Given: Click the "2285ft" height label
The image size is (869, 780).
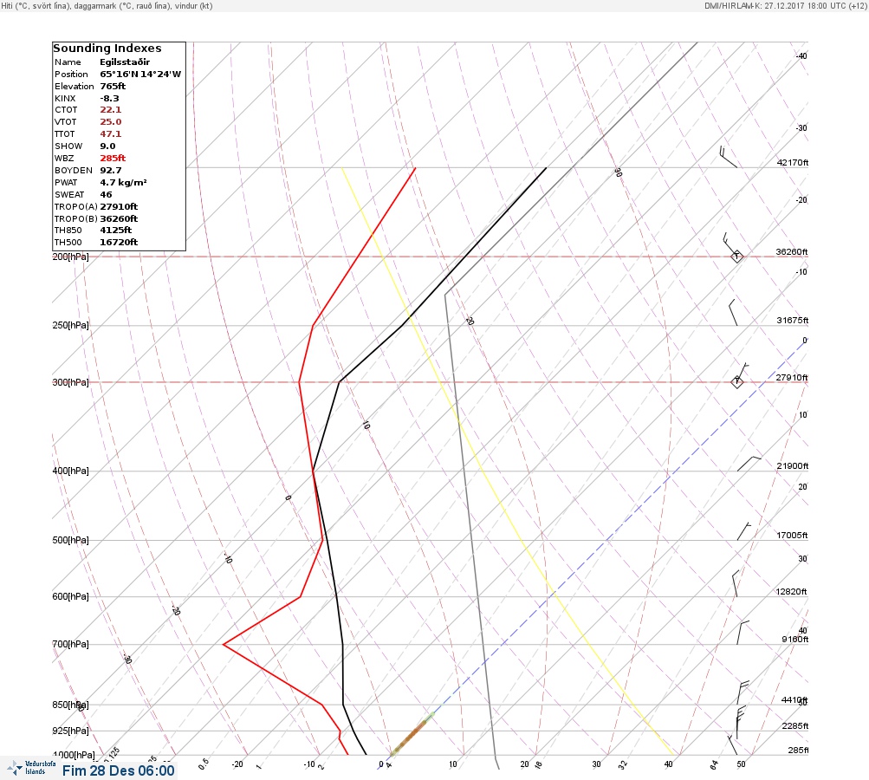Looking at the screenshot, I should (x=795, y=725).
